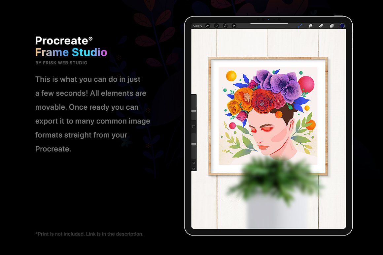
Task: Open the Adjustments magic wand menu
Action: pos(217,26)
